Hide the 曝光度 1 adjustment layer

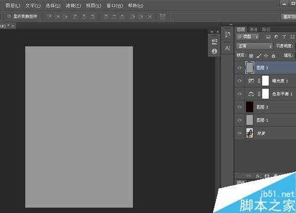[239, 81]
